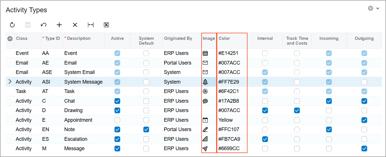Expand the selected System Message row arrow
Screen dimensions: 386x157
point(10,82)
